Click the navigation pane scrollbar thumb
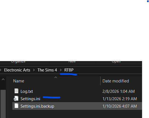Viewport: 149px width, 118px height. [x=3, y=104]
